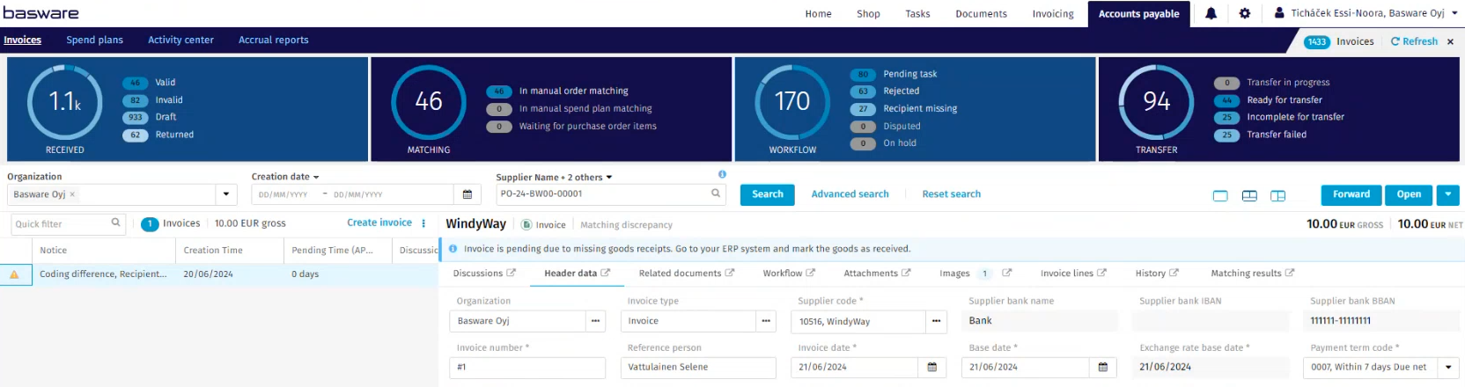Select the single pane layout icon
Image resolution: width=1465 pixels, height=387 pixels.
[x=1220, y=195]
